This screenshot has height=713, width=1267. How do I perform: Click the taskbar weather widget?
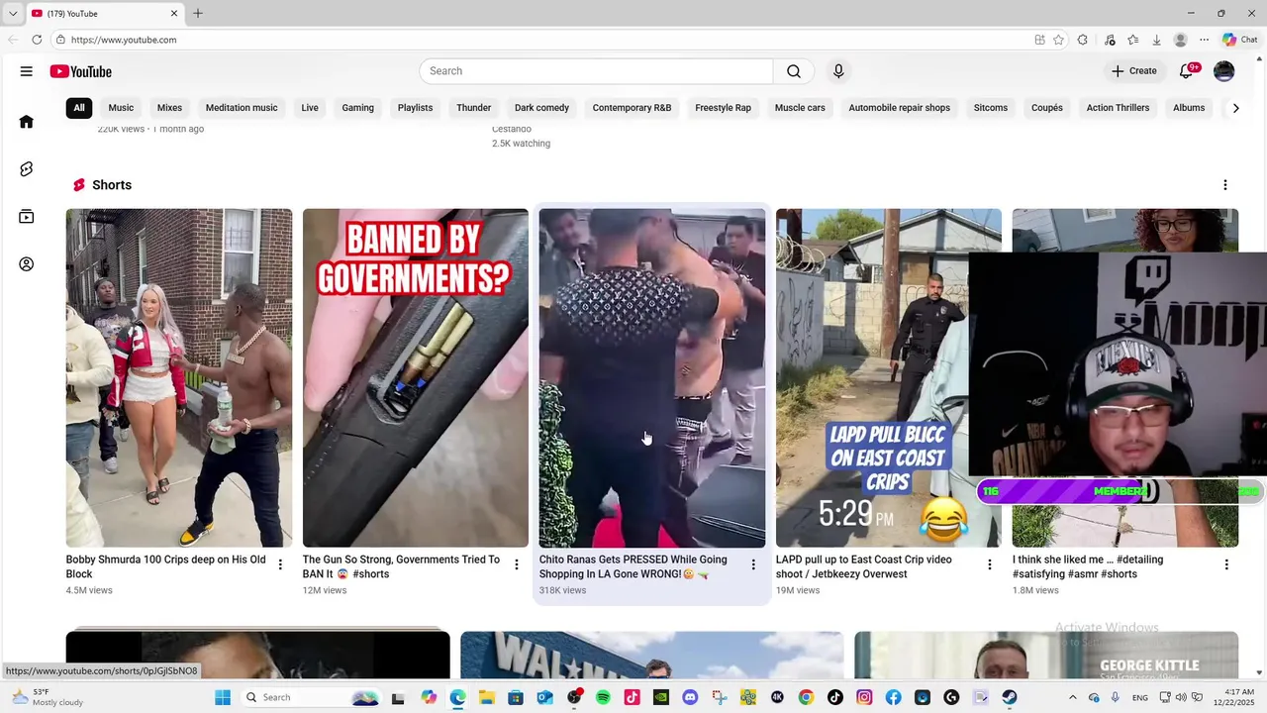point(49,697)
